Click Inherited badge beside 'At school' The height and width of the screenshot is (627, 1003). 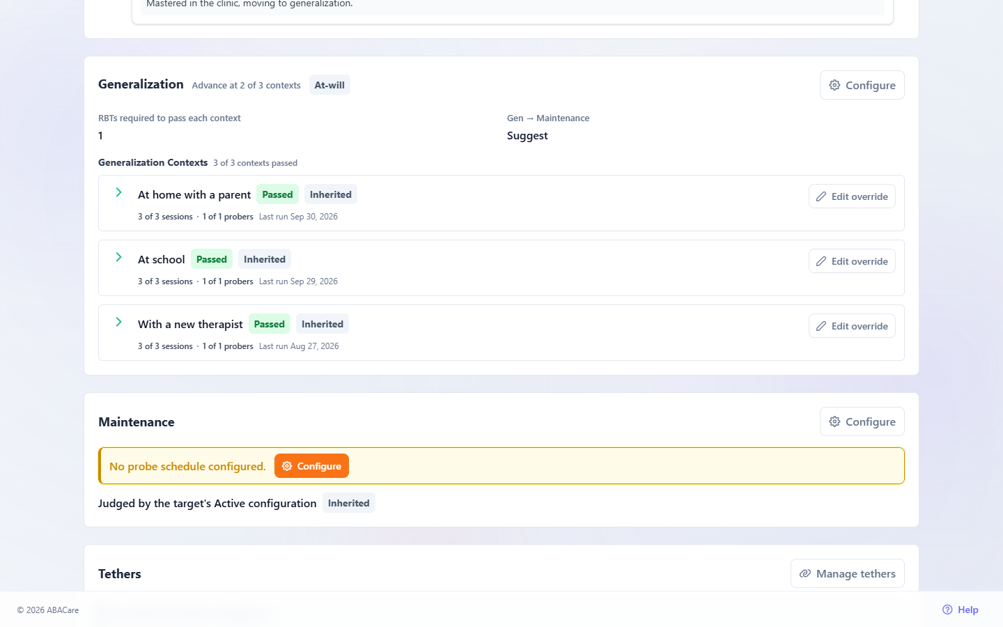coord(265,259)
